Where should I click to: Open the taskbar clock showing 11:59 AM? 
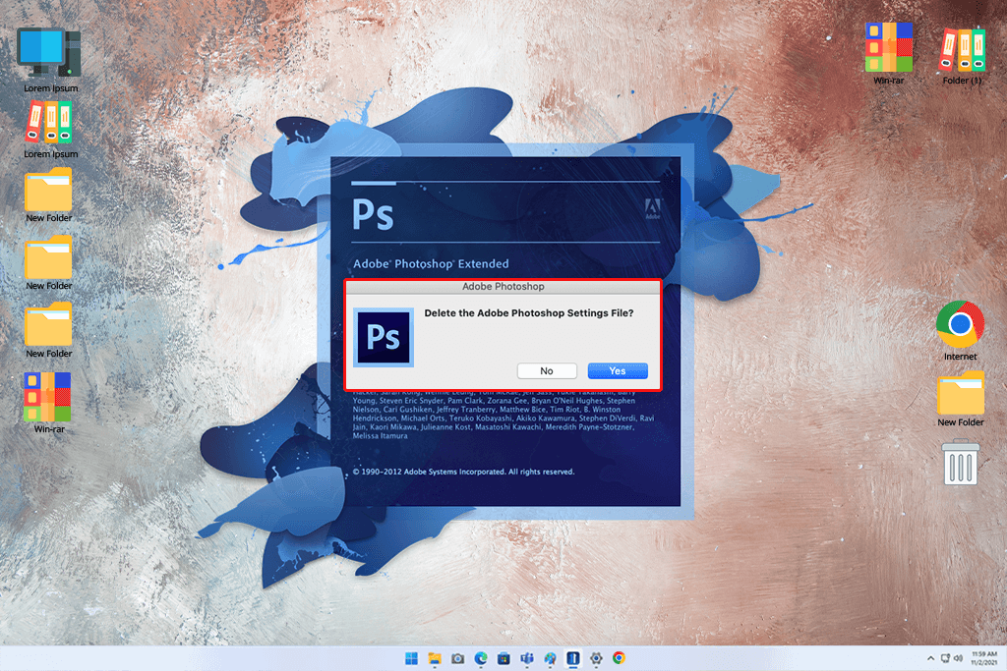tap(984, 658)
